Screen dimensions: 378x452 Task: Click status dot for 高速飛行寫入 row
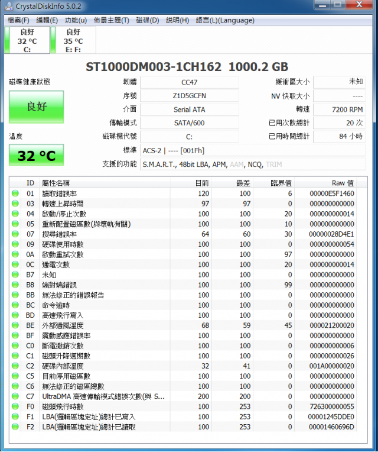click(15, 315)
